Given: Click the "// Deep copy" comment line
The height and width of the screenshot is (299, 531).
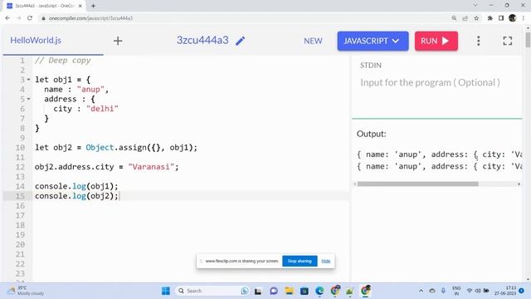Looking at the screenshot, I should [63, 61].
